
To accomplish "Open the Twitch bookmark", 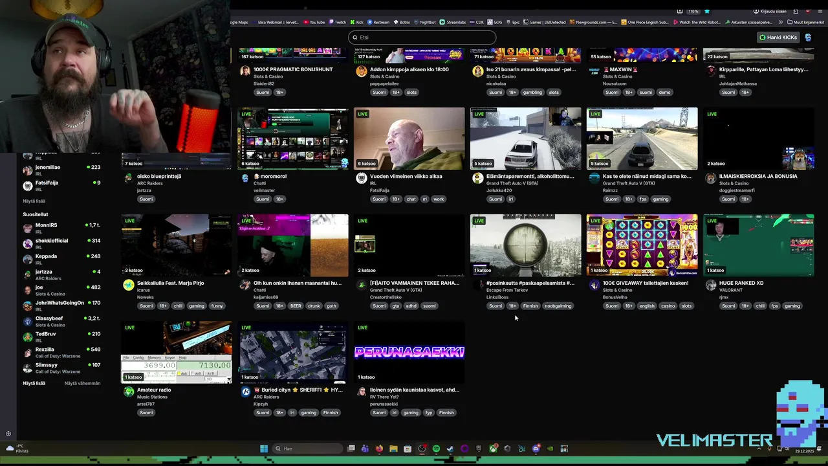I will tap(339, 22).
